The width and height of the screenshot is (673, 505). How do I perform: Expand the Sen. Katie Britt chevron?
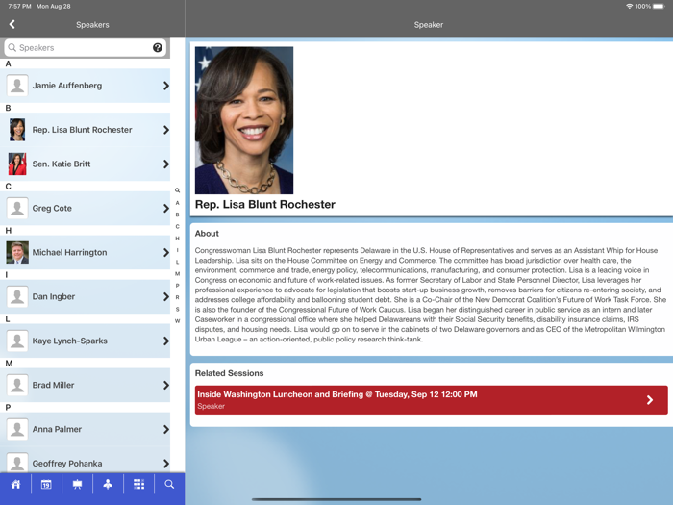165,164
